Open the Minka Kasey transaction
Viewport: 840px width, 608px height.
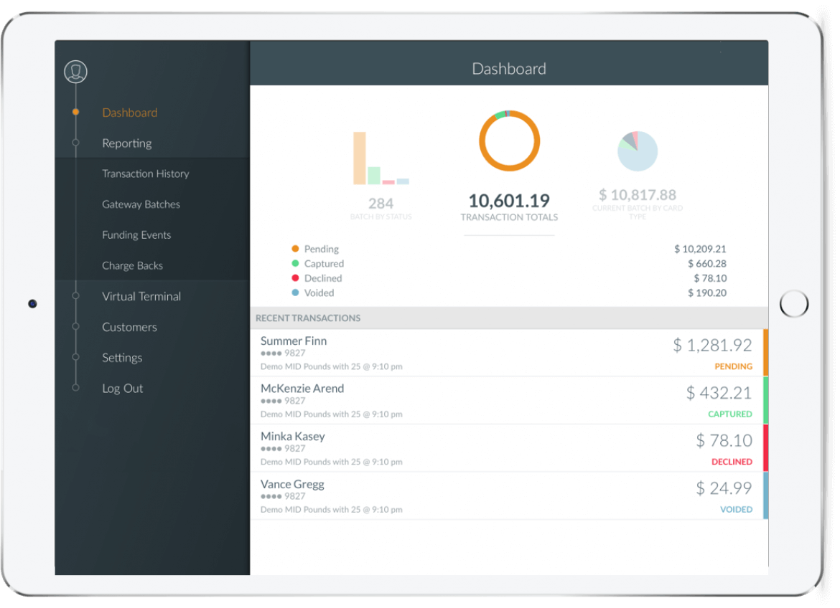coord(509,448)
